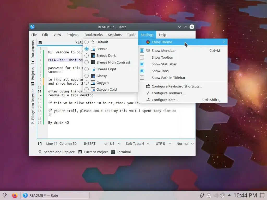Open the Soft Tabs: 4 dropdown
Screen dimensions: 267x200
tap(138, 143)
